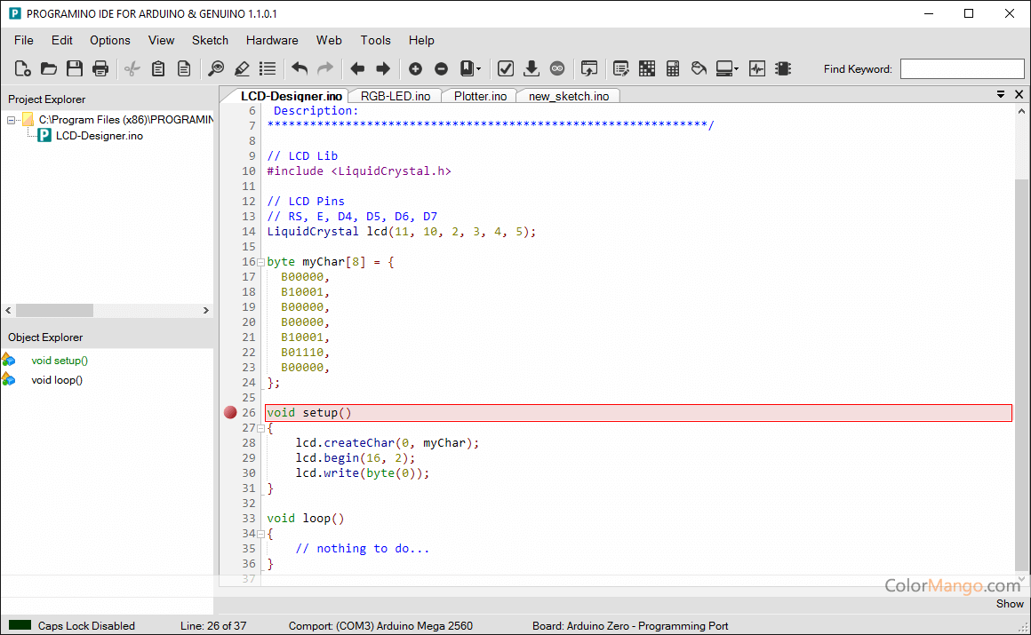Create a new file from the toolbar
This screenshot has width=1031, height=635.
pos(22,68)
